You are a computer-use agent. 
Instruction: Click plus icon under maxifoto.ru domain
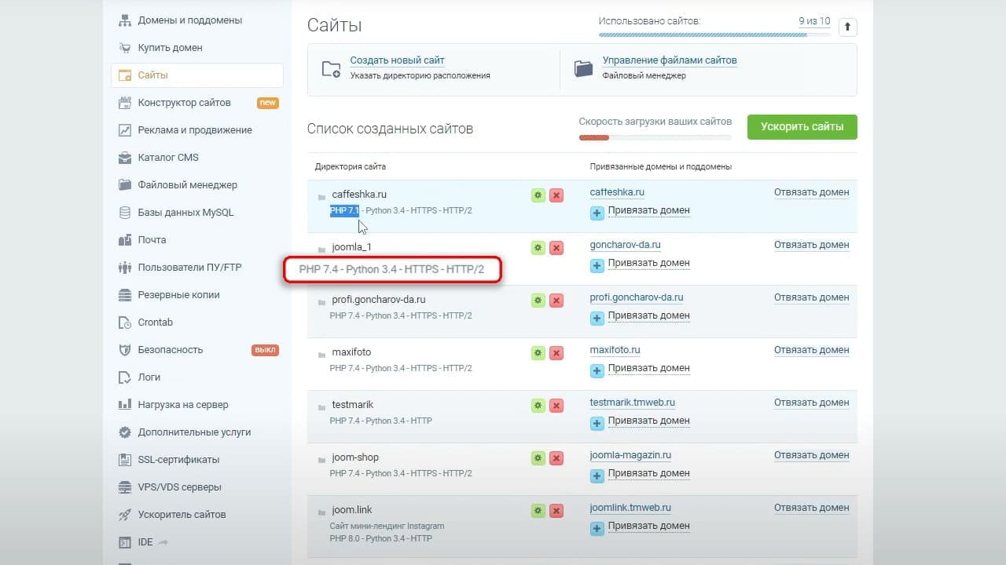coord(597,370)
